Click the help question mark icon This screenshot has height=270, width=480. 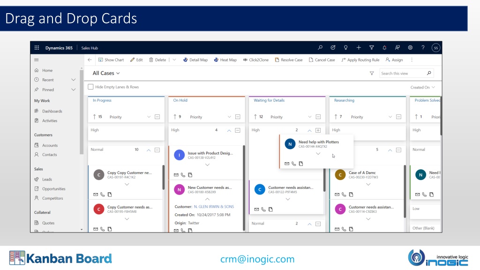coord(423,48)
